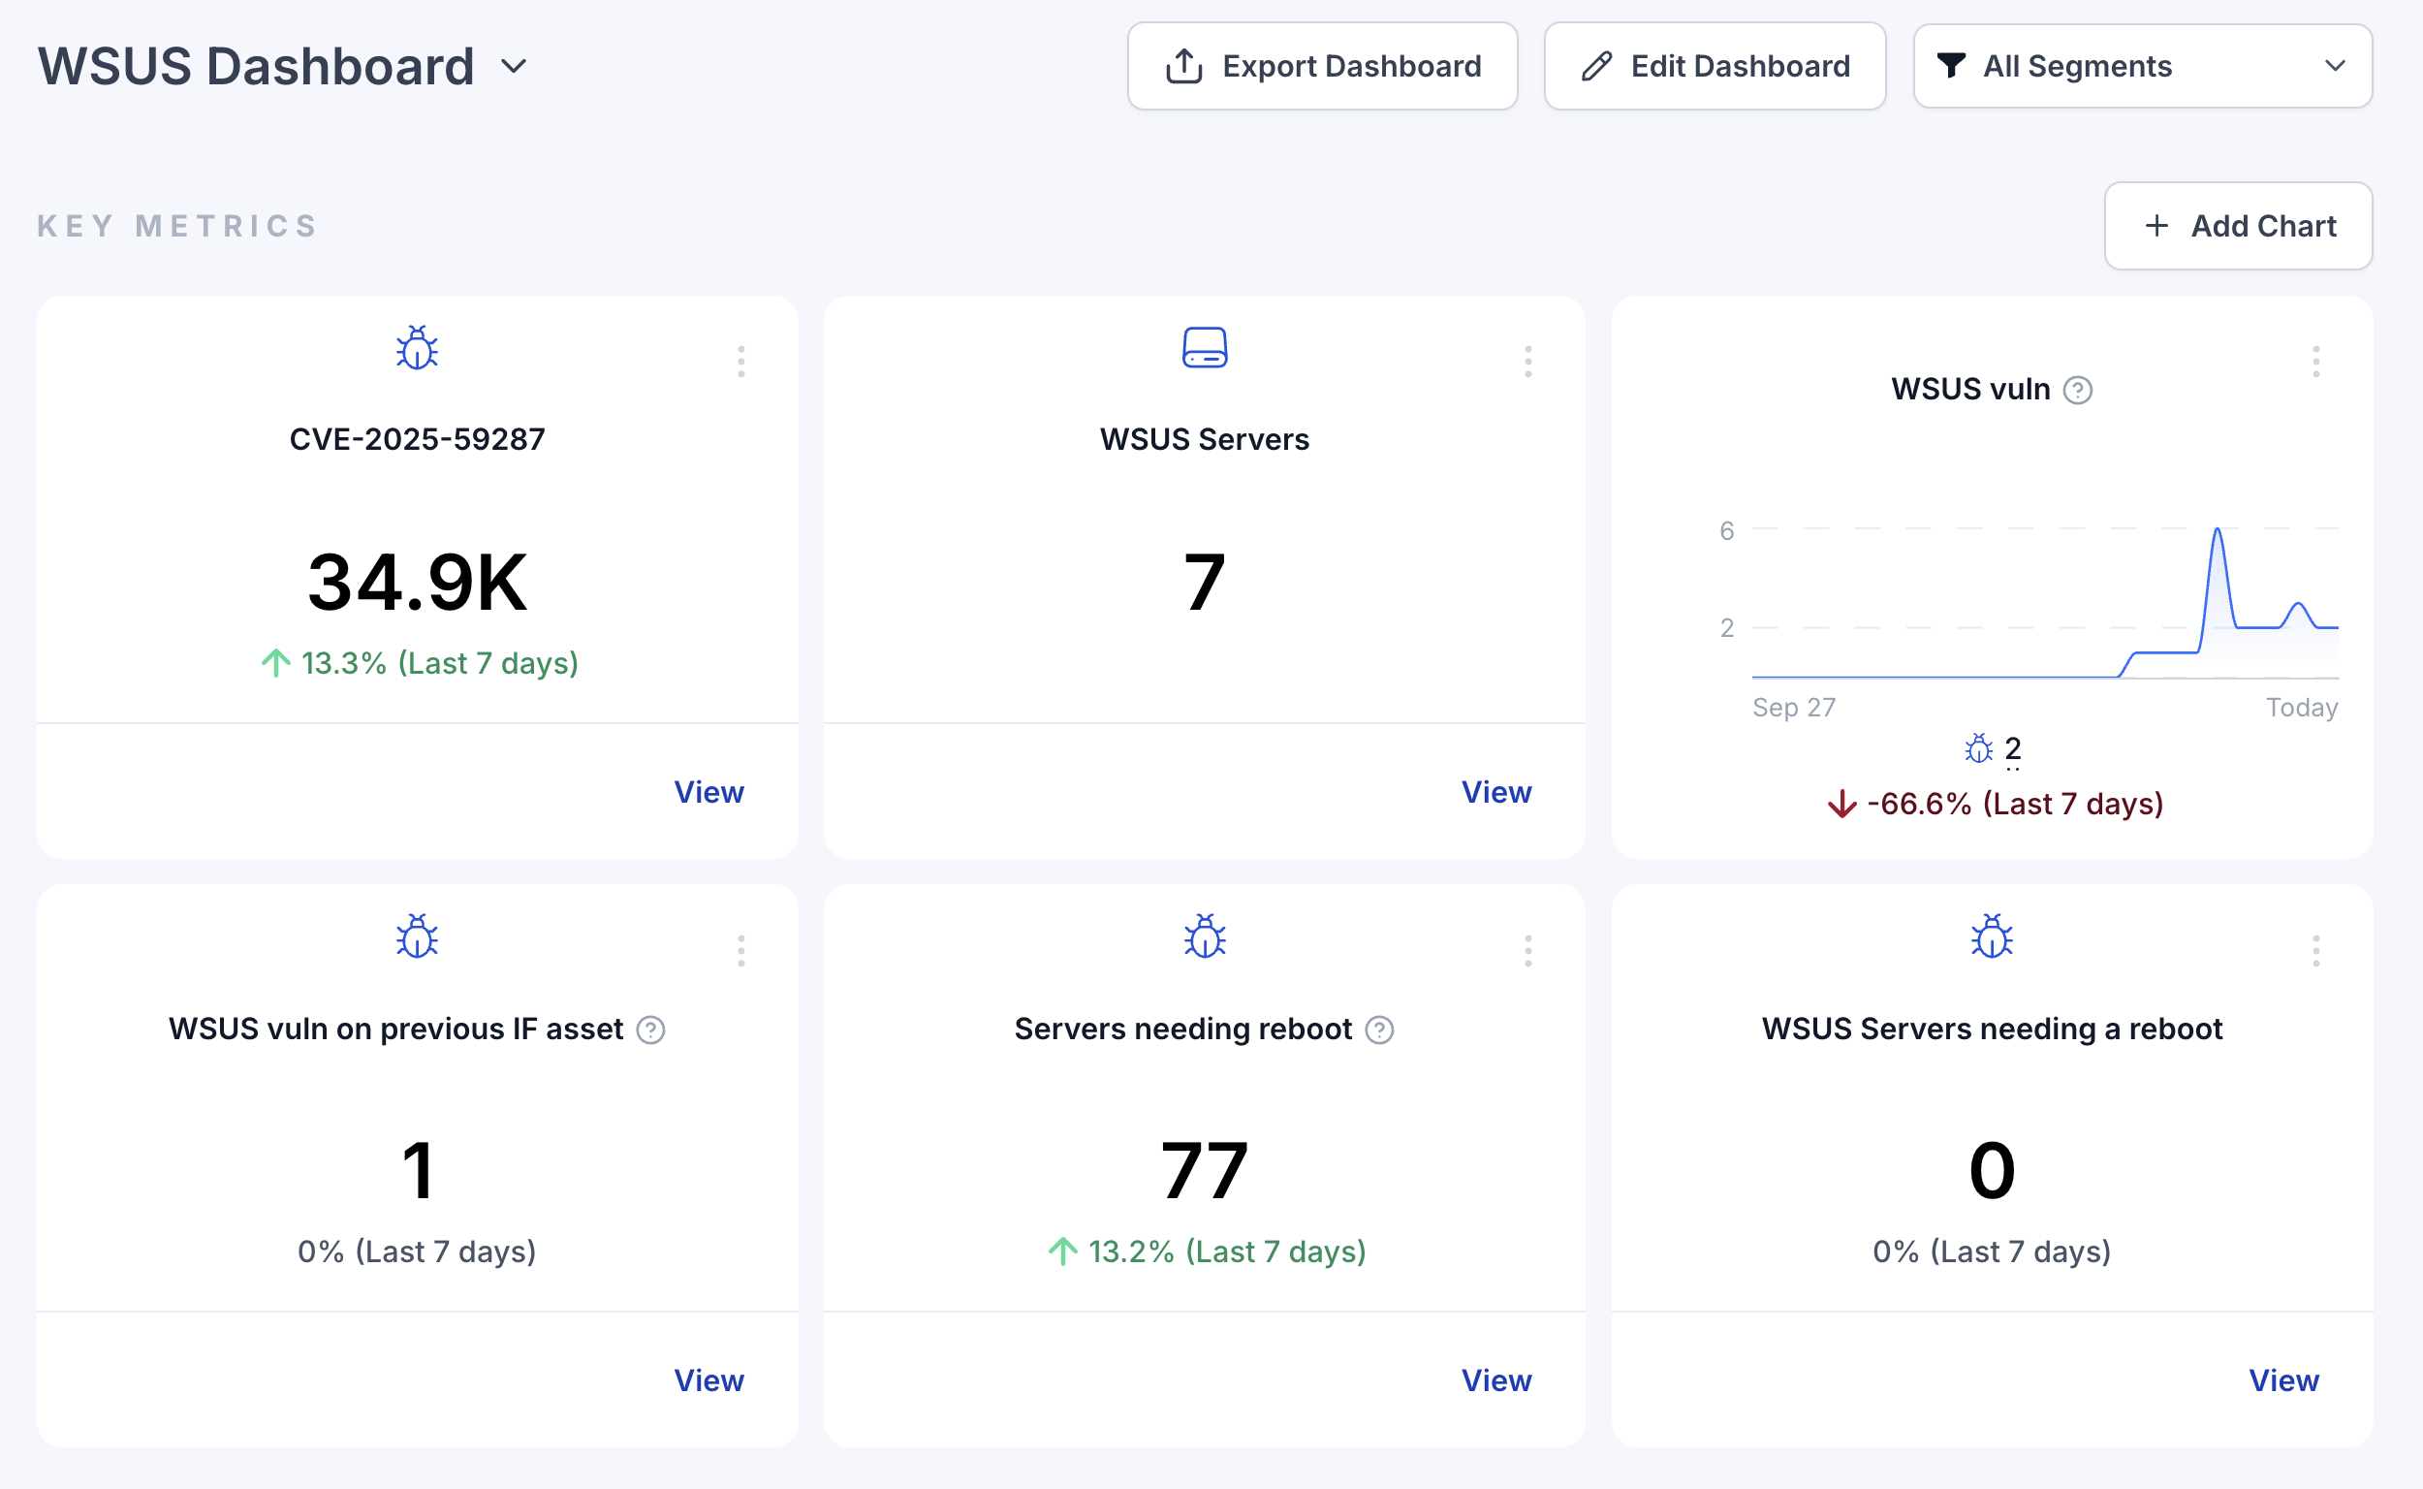
Task: Expand the WSUS Dashboard title dropdown
Action: [x=514, y=66]
